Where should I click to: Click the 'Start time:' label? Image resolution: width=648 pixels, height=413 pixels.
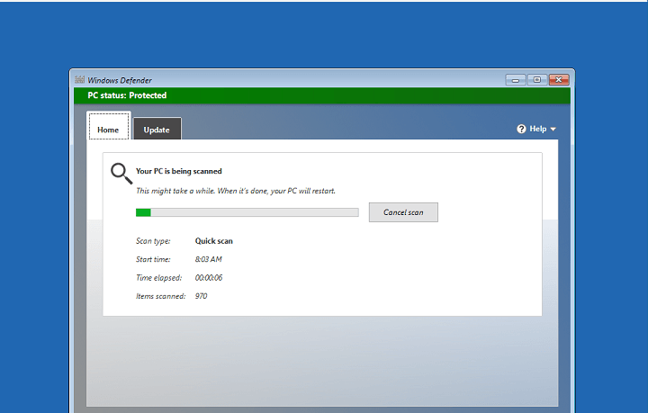(x=153, y=259)
